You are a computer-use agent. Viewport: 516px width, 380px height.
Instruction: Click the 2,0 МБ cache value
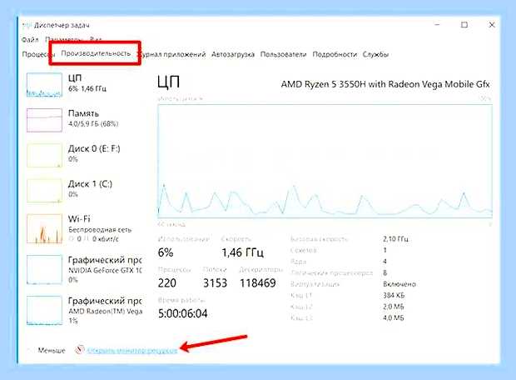point(394,307)
